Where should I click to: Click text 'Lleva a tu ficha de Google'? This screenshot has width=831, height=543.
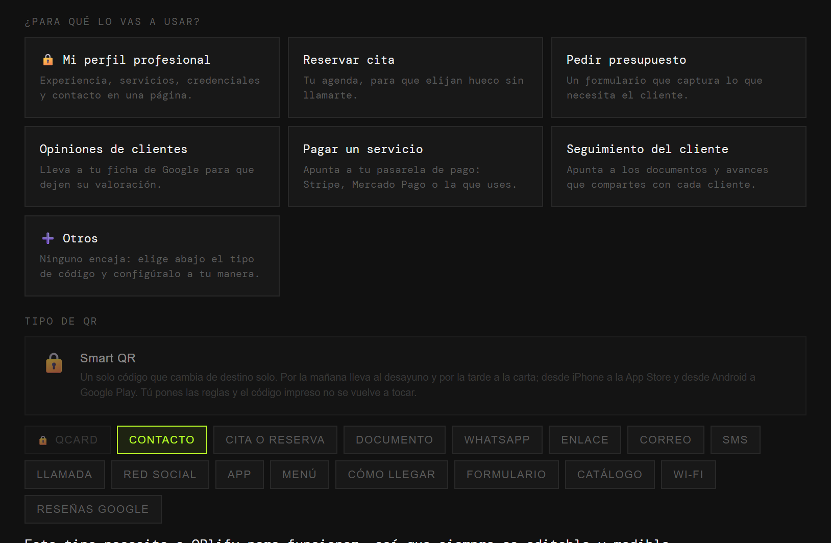pyautogui.click(x=119, y=170)
